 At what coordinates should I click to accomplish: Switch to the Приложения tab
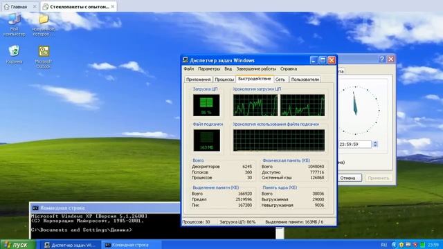(199, 80)
